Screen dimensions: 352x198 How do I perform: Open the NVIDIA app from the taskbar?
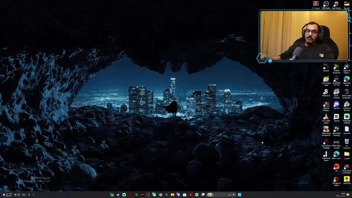coord(136,195)
